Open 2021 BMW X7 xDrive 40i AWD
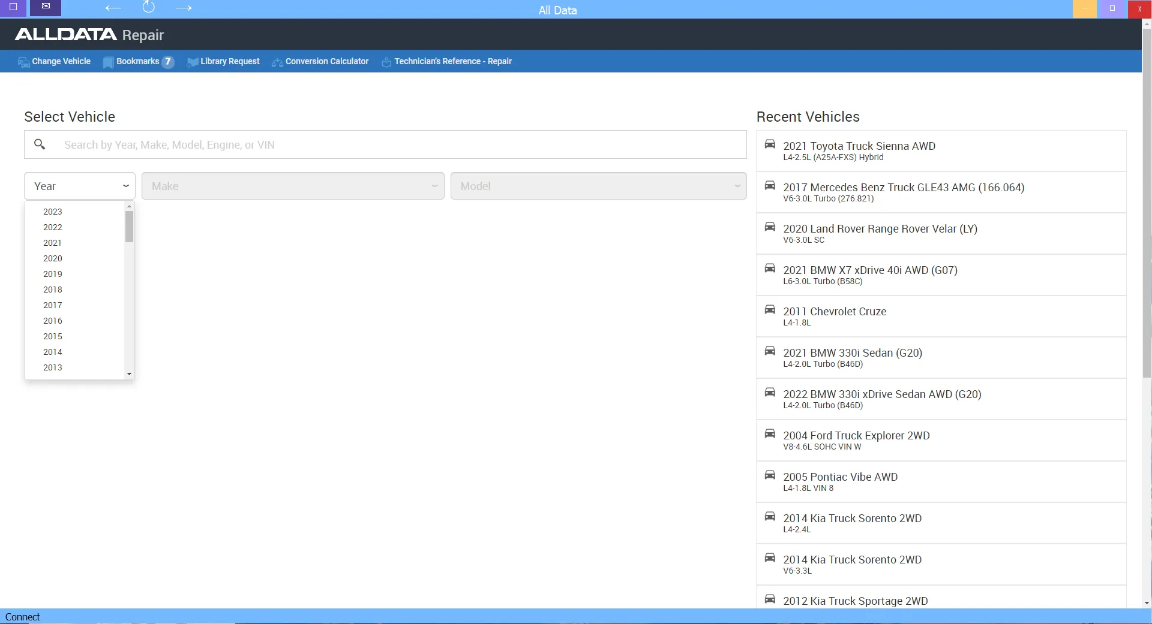The height and width of the screenshot is (624, 1152). pos(941,275)
